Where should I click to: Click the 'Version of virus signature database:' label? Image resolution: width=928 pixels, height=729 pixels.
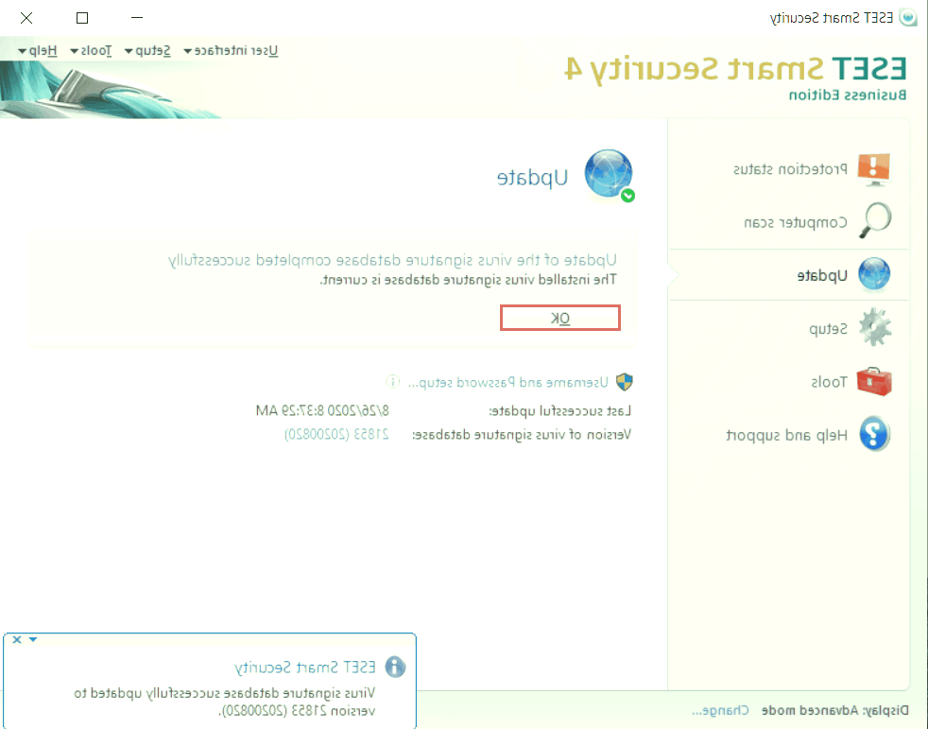[x=522, y=435]
